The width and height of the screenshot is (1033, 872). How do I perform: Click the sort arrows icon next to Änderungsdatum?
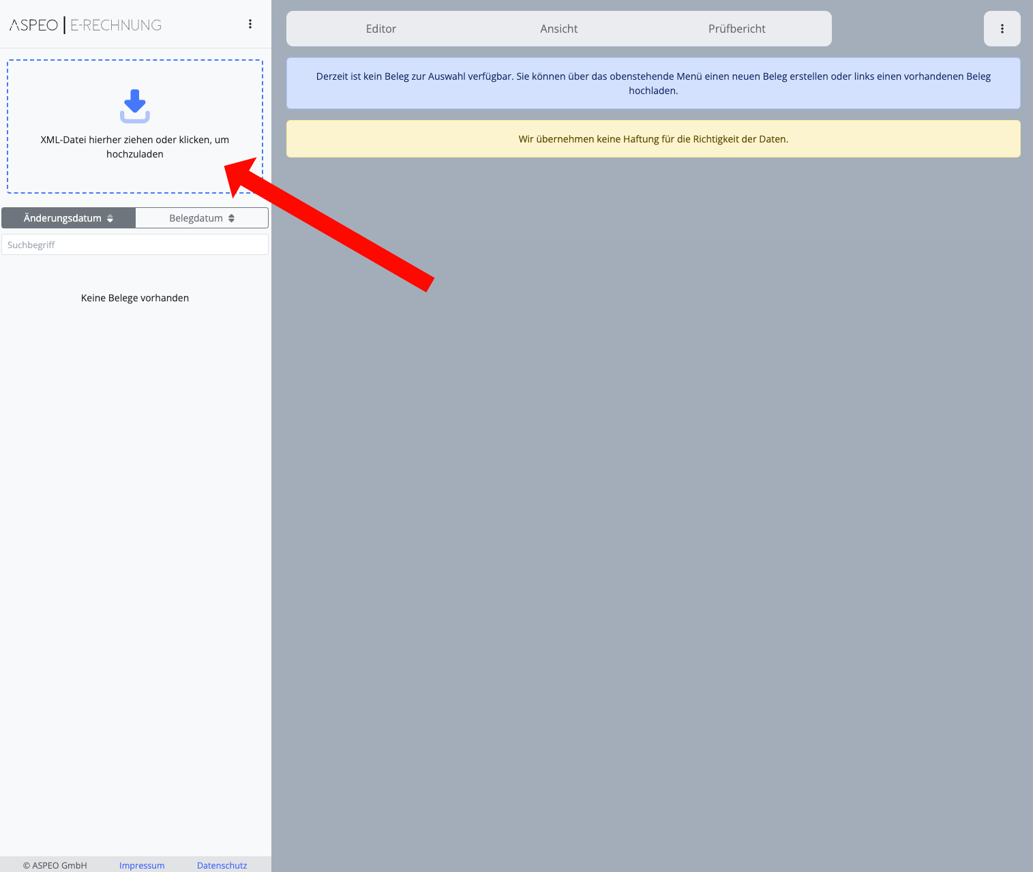coord(110,218)
